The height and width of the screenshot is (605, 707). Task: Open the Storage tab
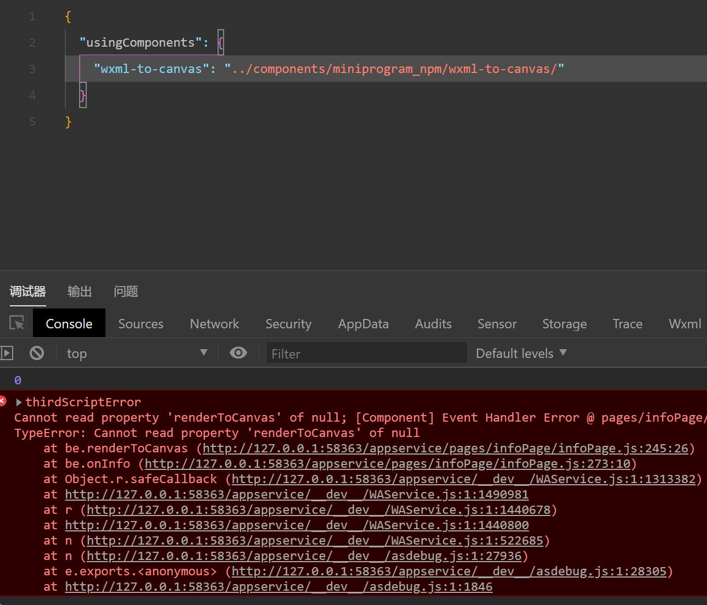[565, 324]
